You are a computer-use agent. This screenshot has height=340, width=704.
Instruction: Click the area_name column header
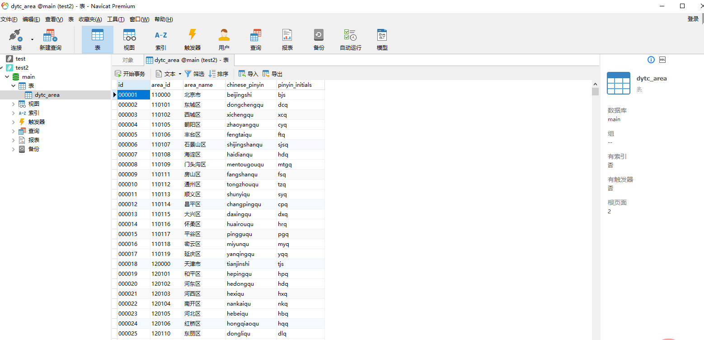(204, 85)
